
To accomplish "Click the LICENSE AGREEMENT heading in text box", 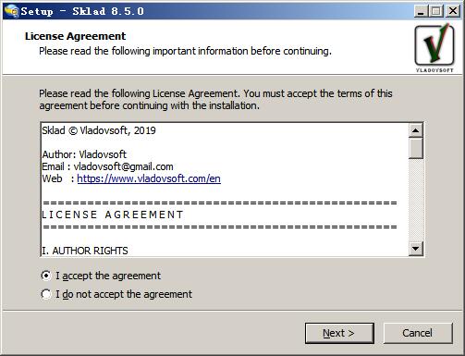I will pyautogui.click(x=113, y=215).
